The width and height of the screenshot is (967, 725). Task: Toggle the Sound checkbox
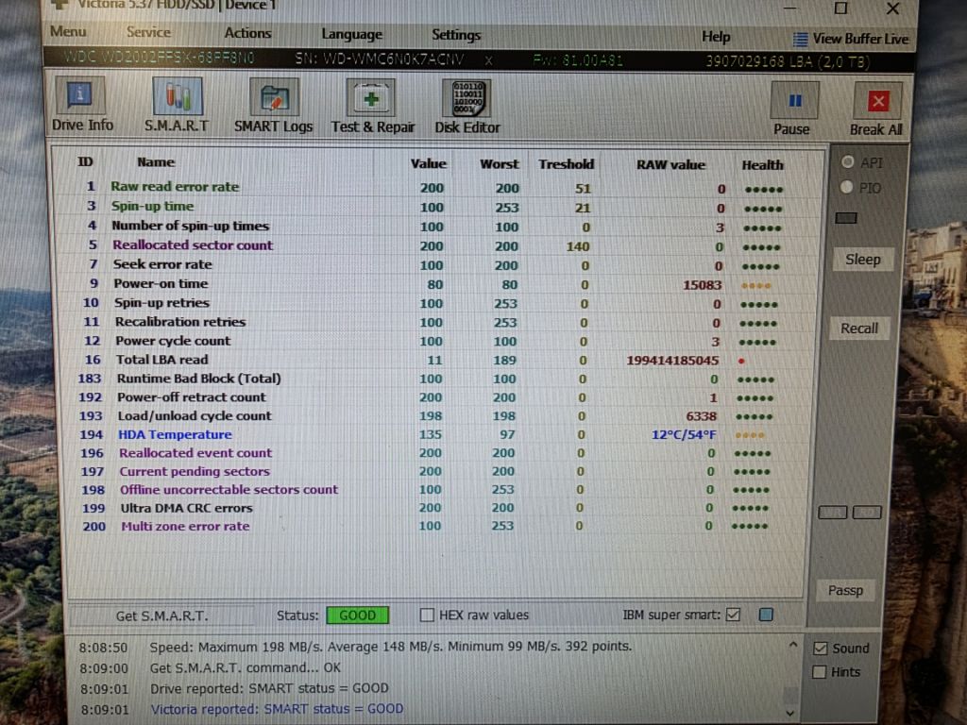821,648
